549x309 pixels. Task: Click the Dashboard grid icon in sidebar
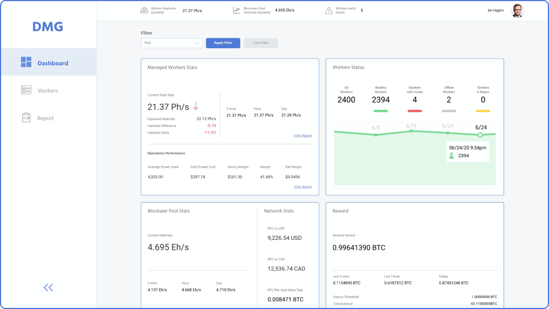(26, 63)
